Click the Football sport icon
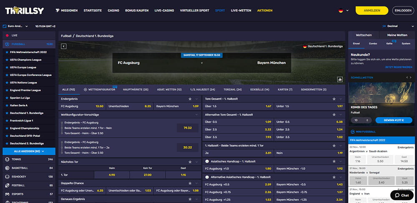 pyautogui.click(x=7, y=185)
